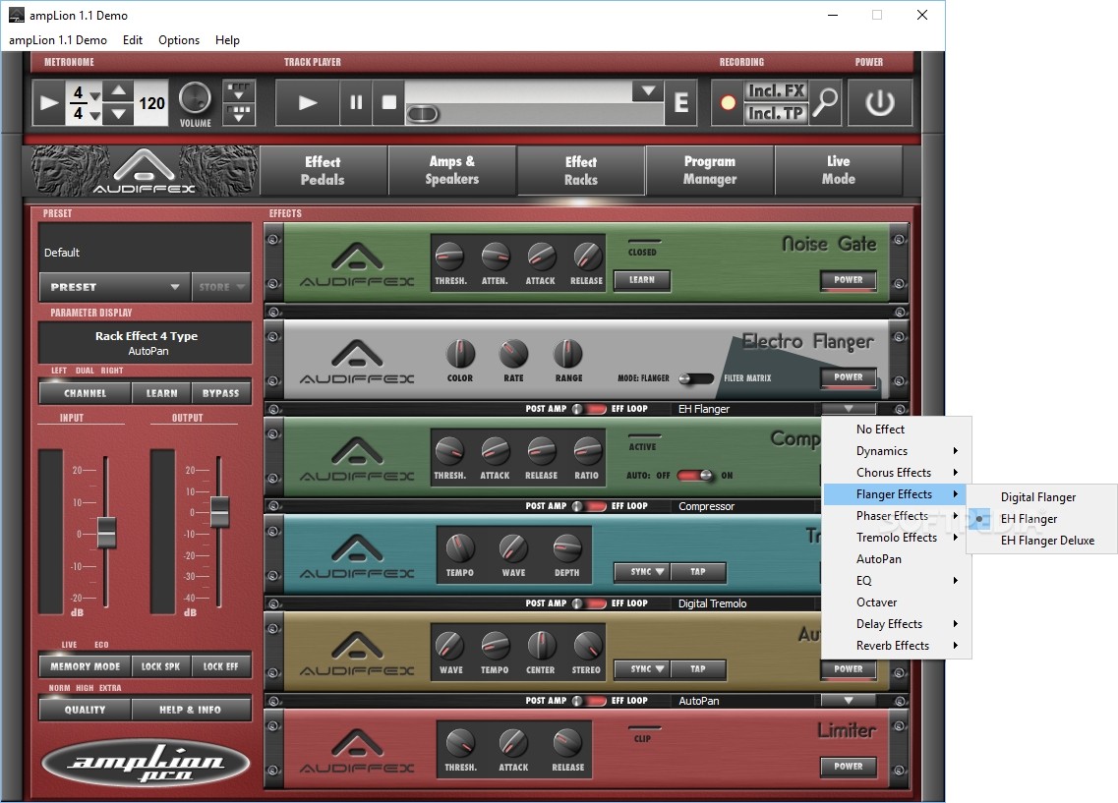Click the metronome volume knob
This screenshot has height=803, width=1118.
pos(195,98)
